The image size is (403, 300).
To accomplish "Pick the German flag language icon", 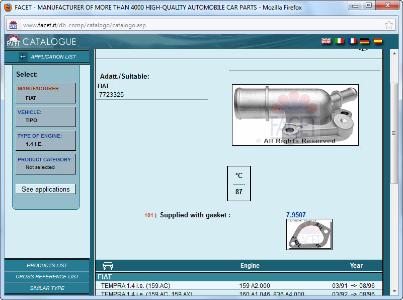I will point(364,41).
